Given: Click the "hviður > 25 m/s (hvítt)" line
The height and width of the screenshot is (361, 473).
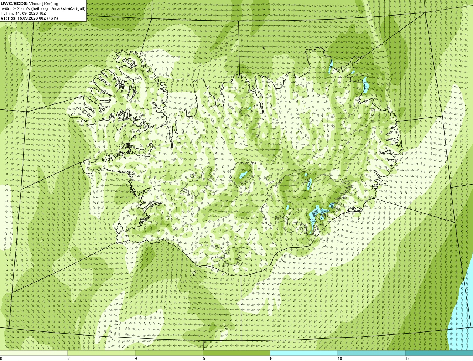Looking at the screenshot, I should (43, 8).
